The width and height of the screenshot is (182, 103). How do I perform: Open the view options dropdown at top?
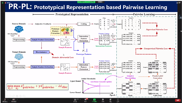coord(100,2)
